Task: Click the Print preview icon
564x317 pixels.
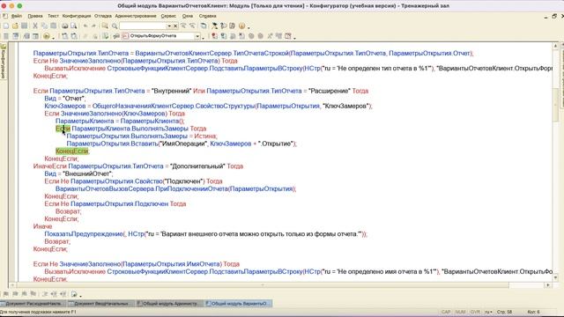Action: 74,26
